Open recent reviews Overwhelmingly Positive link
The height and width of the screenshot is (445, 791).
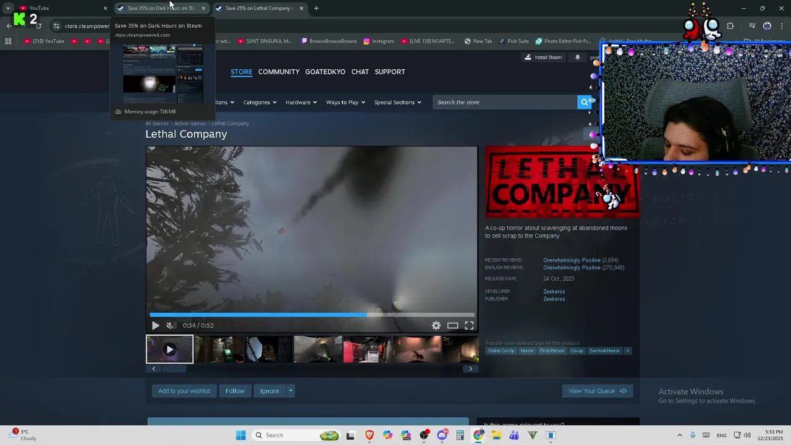click(x=572, y=260)
